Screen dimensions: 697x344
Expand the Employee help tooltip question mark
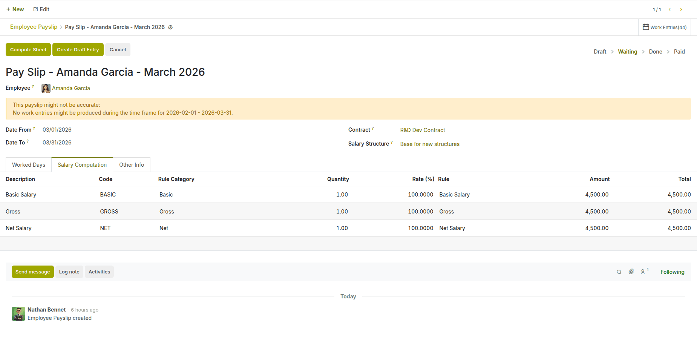(33, 86)
